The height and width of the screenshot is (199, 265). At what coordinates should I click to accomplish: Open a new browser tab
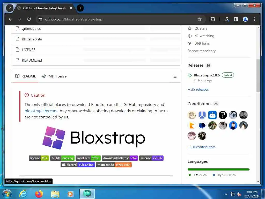tap(80, 8)
